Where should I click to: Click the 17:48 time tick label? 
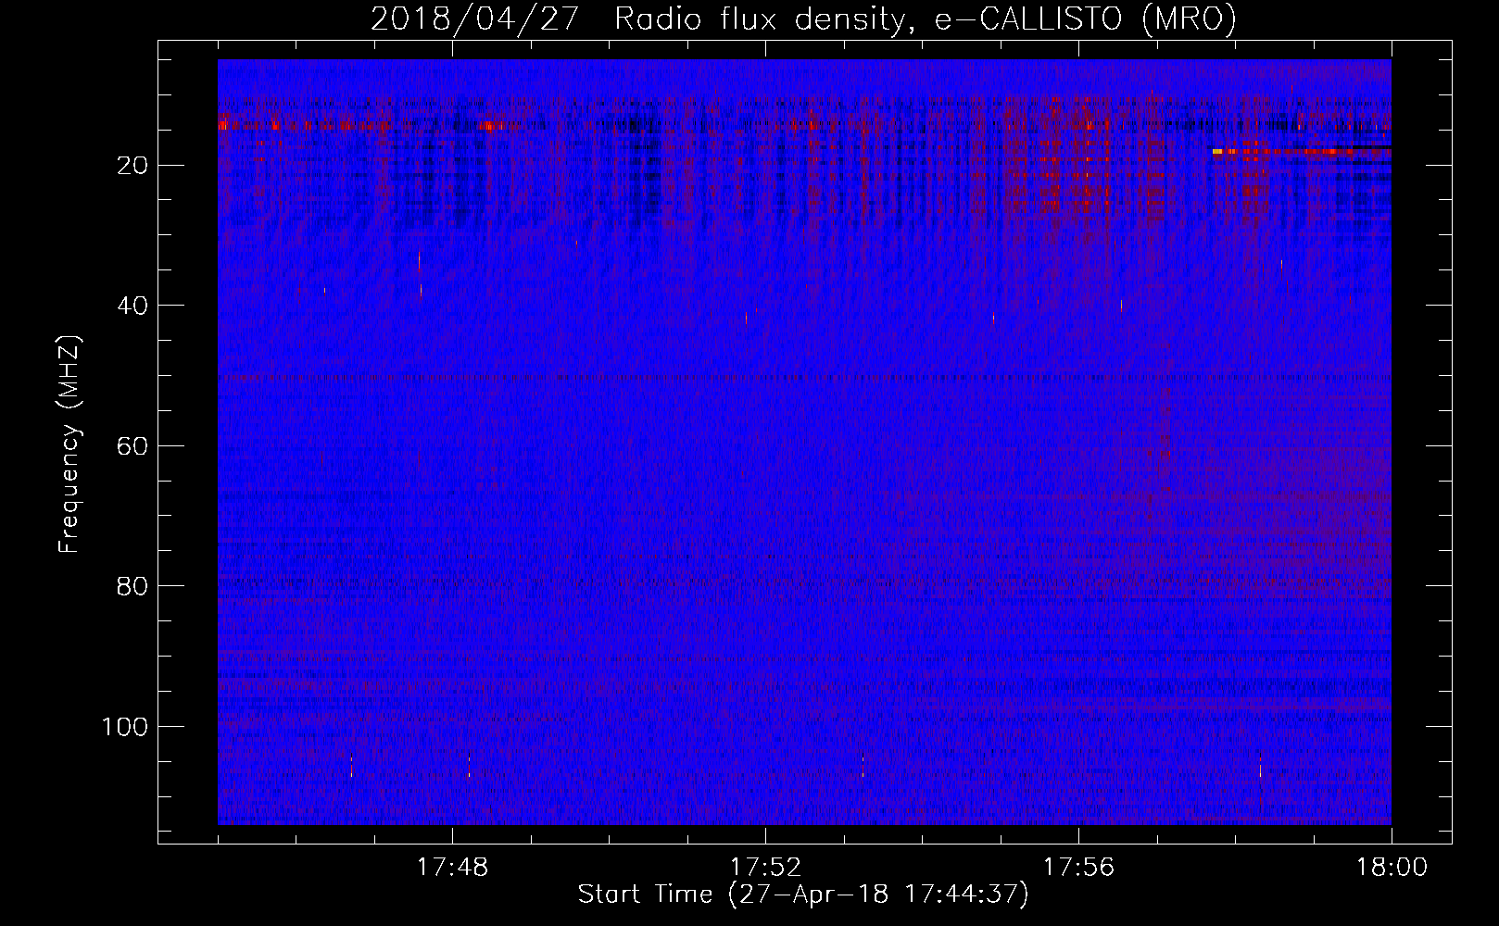[x=452, y=868]
